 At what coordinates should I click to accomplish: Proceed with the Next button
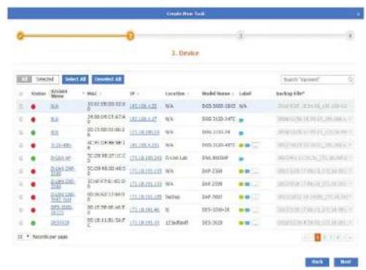346,262
